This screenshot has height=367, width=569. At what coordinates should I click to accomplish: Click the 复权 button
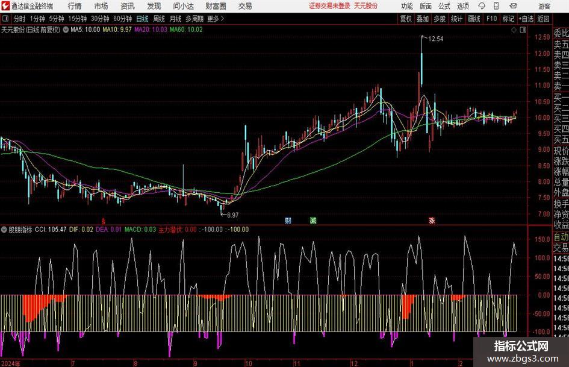tap(406, 19)
